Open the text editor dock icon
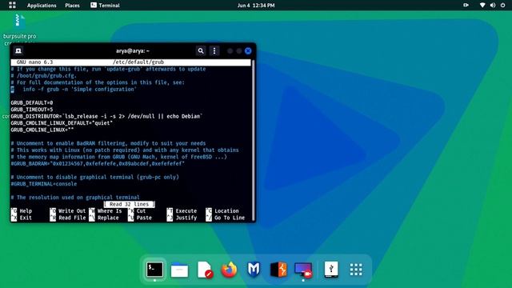The image size is (512, 288). click(x=205, y=270)
